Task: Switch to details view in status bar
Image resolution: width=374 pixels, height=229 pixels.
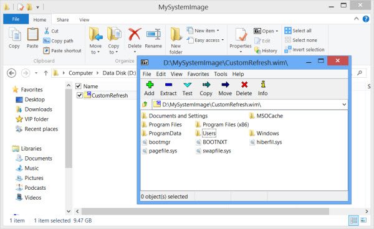Action: [353, 220]
